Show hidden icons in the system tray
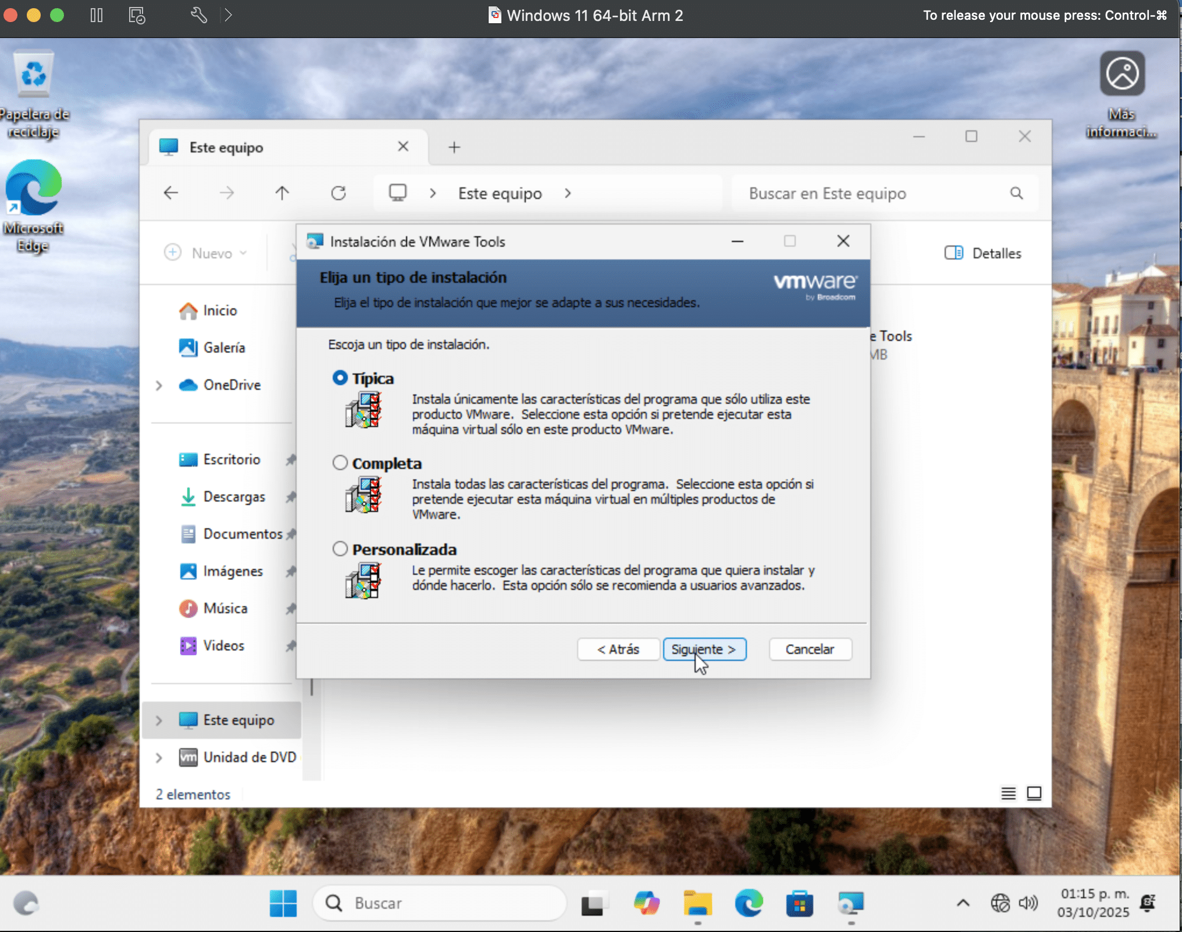Viewport: 1182px width, 932px height. tap(963, 903)
